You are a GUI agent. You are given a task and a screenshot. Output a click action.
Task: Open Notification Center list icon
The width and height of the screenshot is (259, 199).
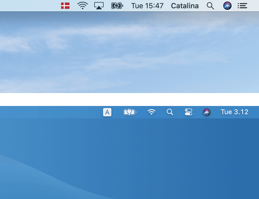pos(242,6)
